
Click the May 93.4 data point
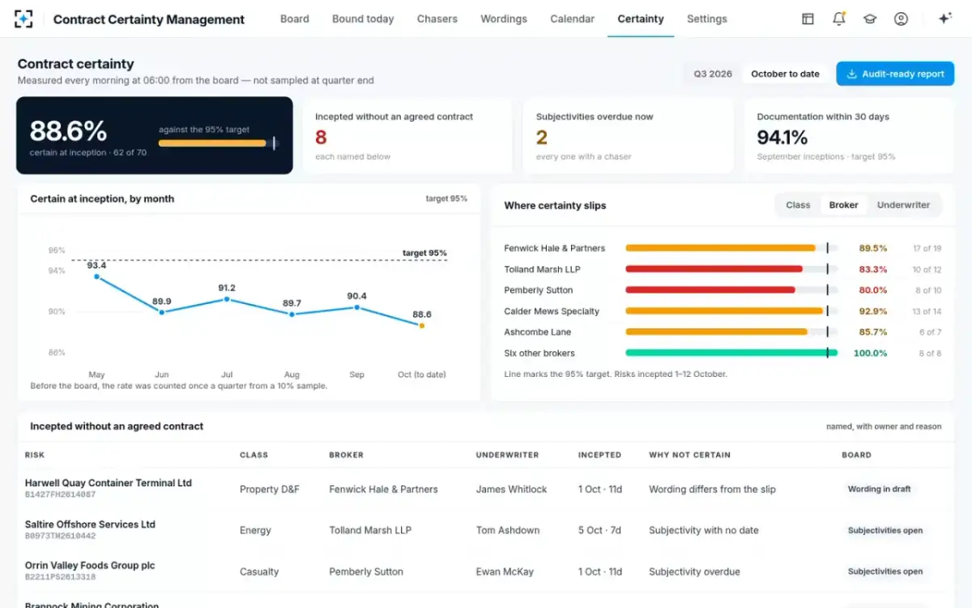[96, 276]
